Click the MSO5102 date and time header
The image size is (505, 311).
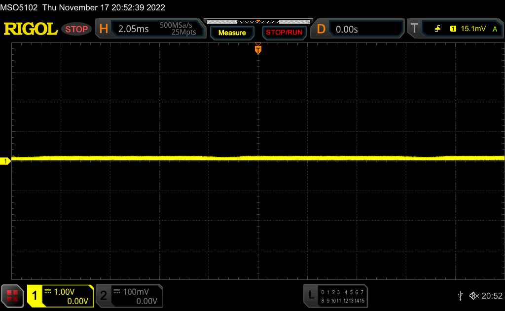(83, 7)
